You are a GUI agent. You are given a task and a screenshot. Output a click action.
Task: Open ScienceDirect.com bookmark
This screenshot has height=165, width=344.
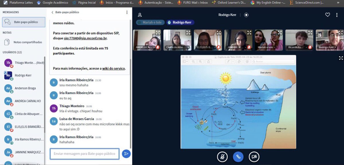306,3
